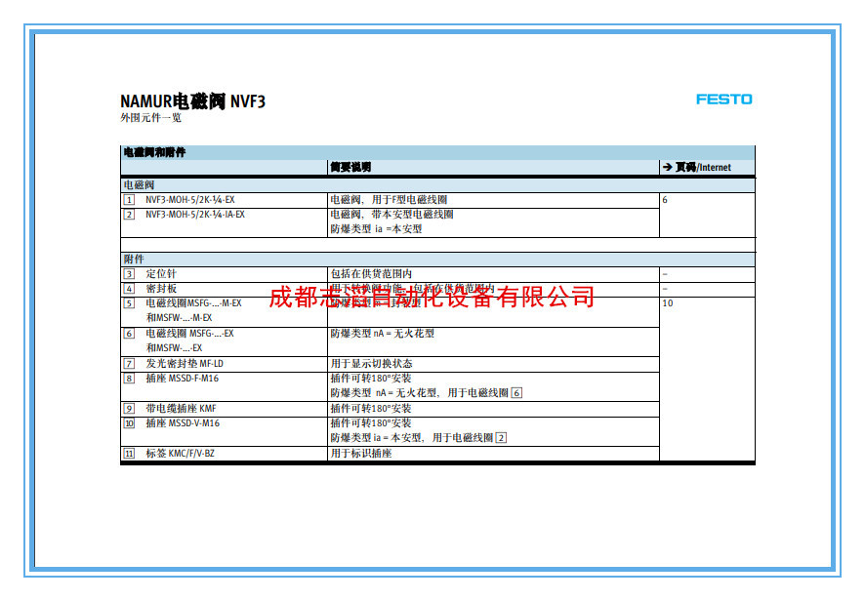Viewport: 865px width, 601px height.
Task: Click boxed number 8 beside 插座 MSSD-F-M16
Action: pyautogui.click(x=129, y=379)
